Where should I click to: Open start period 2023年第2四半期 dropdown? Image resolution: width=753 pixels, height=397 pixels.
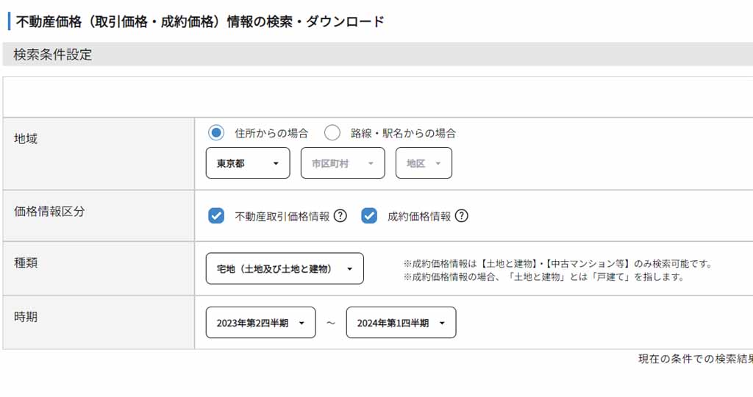(260, 323)
